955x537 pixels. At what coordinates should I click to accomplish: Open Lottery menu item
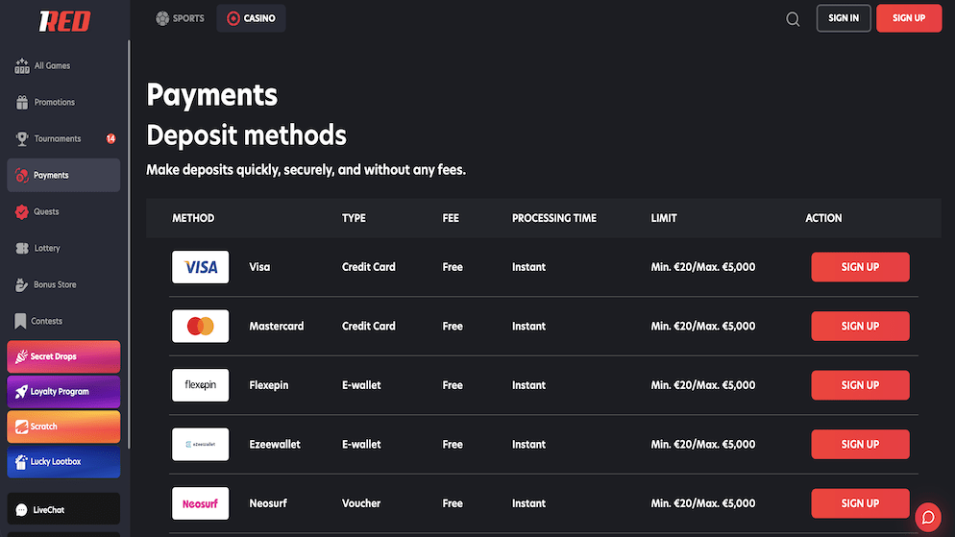(x=63, y=249)
